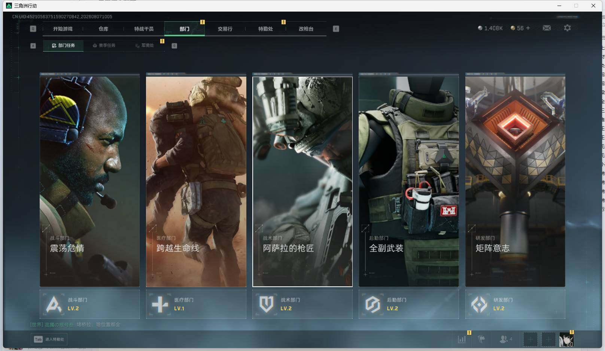The image size is (605, 351).
Task: Open the 震荡危情 combat department card
Action: tap(89, 181)
